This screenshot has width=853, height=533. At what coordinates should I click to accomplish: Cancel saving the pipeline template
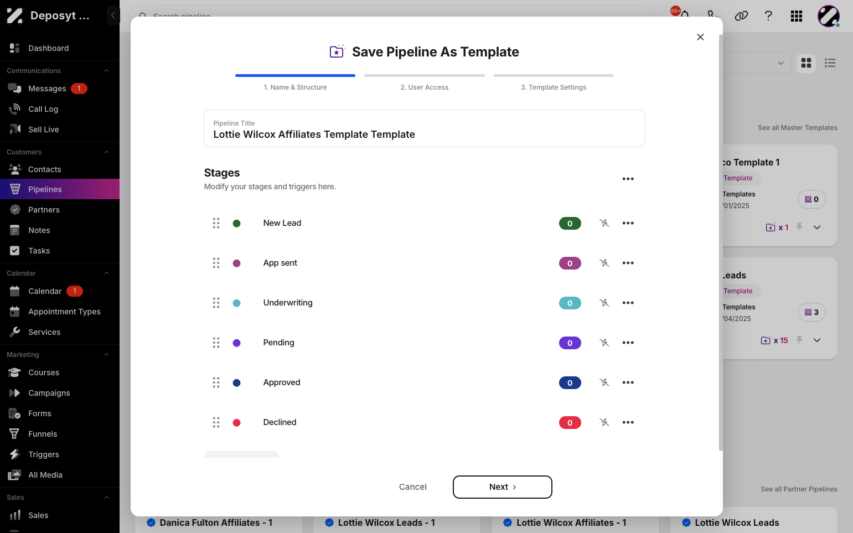coord(413,487)
